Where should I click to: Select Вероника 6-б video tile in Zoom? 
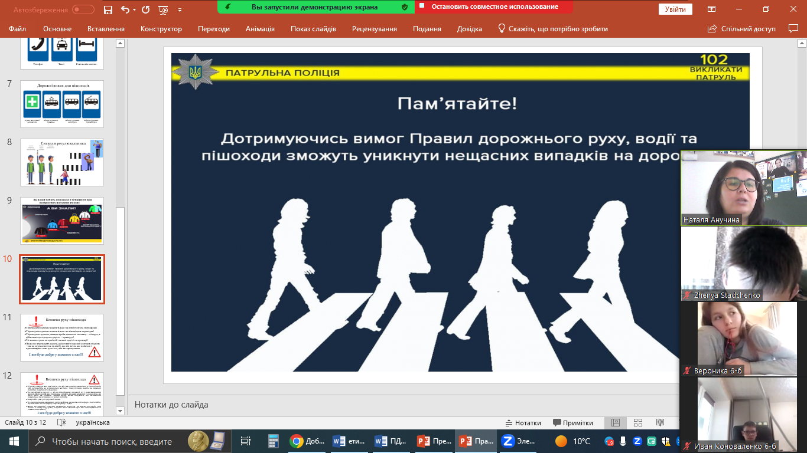[x=744, y=339]
